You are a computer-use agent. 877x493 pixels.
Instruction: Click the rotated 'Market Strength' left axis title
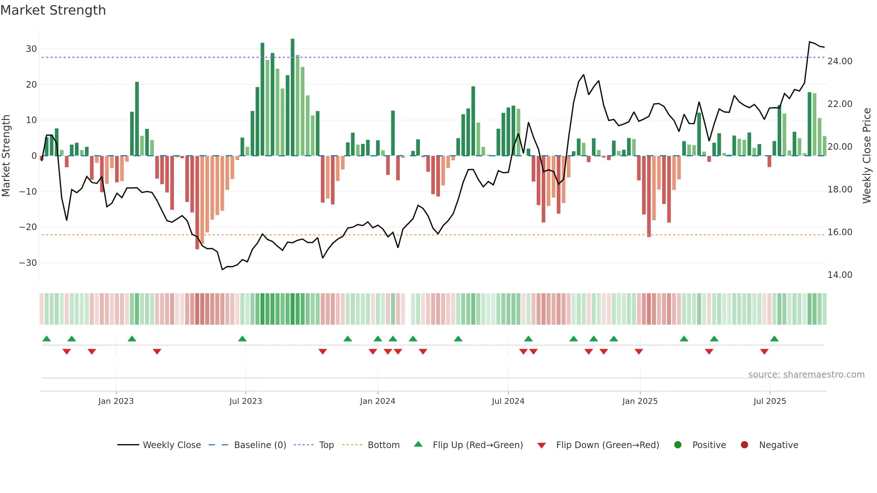coord(6,156)
